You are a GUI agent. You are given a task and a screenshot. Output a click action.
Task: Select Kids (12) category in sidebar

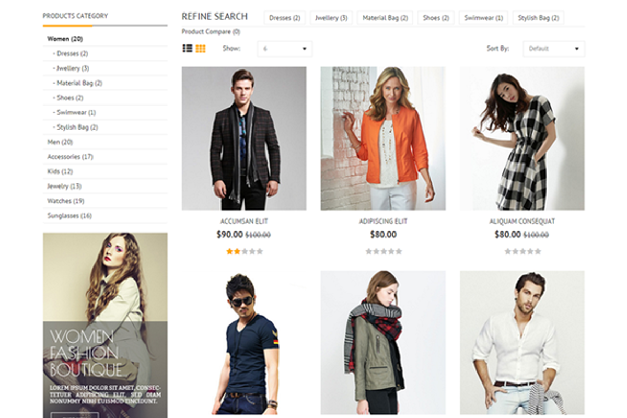coord(60,171)
